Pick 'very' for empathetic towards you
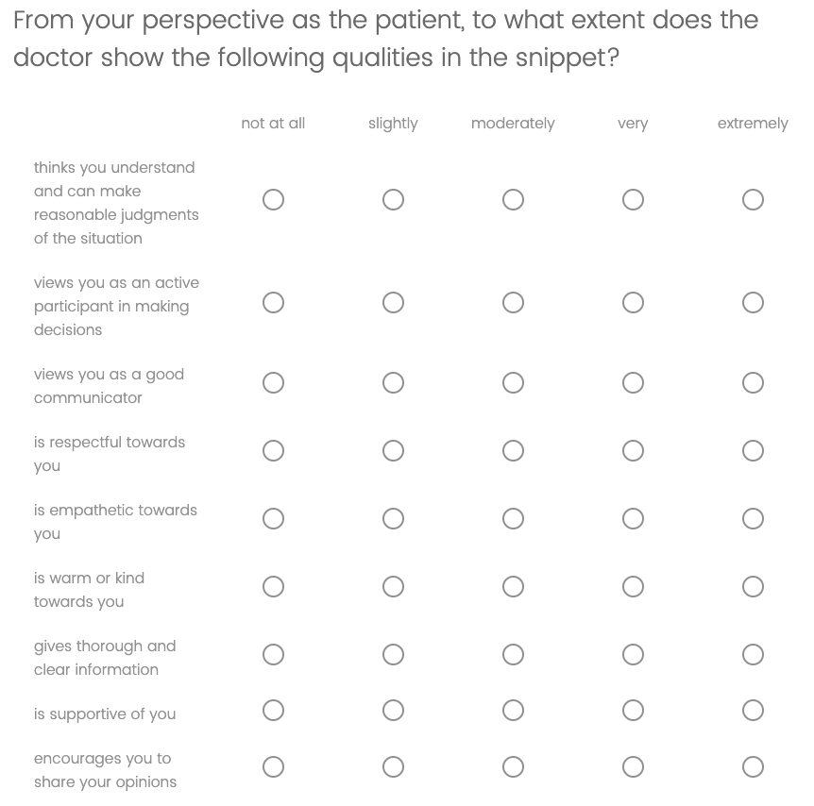This screenshot has height=806, width=814. pyautogui.click(x=633, y=519)
